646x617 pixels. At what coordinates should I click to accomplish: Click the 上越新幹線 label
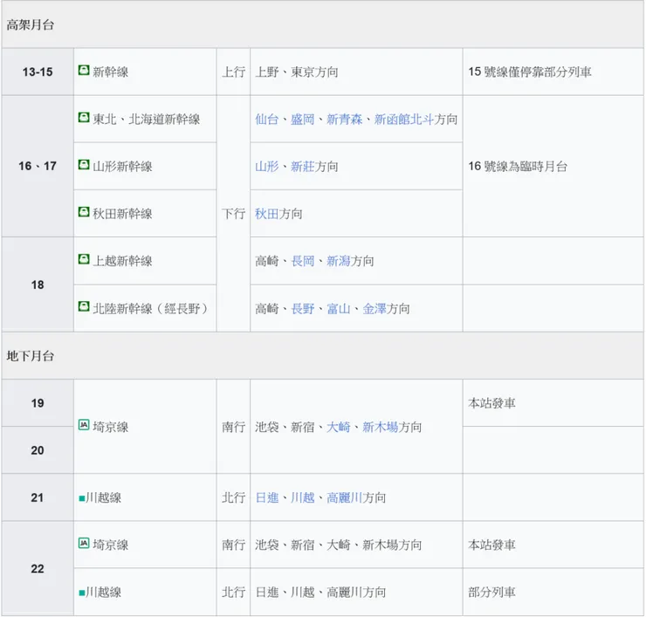click(x=122, y=261)
